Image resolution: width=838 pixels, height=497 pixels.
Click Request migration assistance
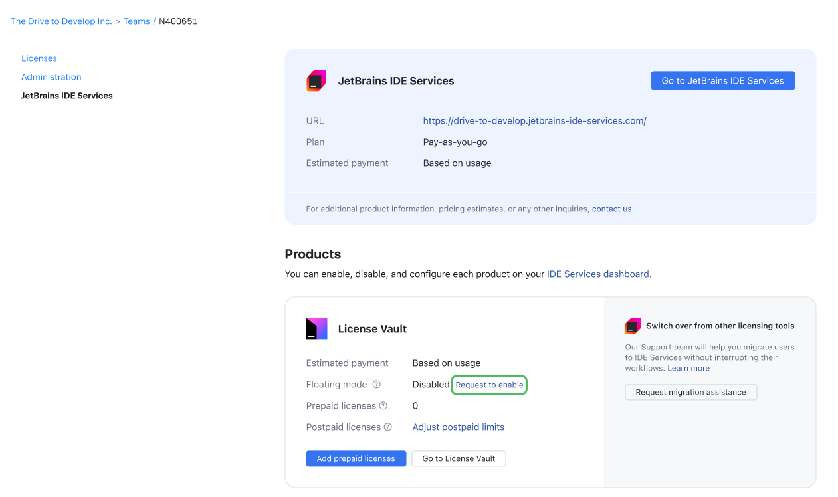click(690, 392)
